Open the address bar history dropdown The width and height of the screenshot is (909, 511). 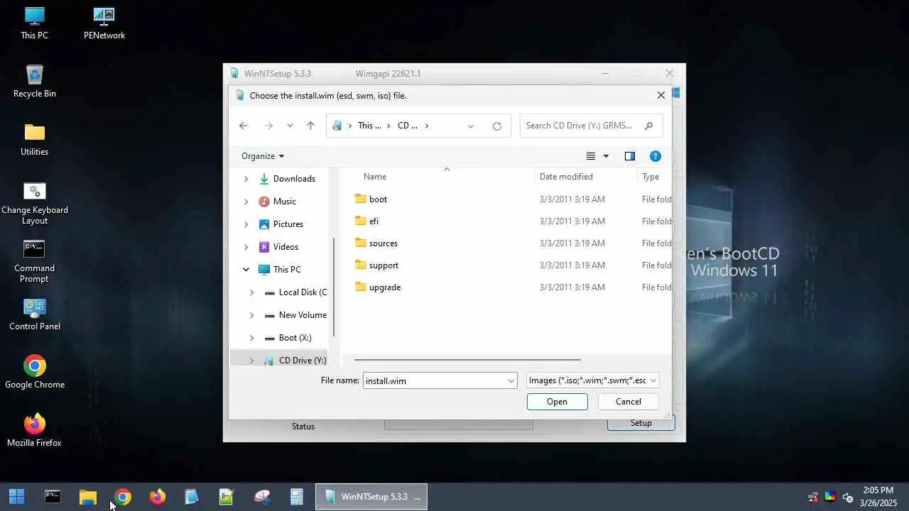(x=471, y=126)
